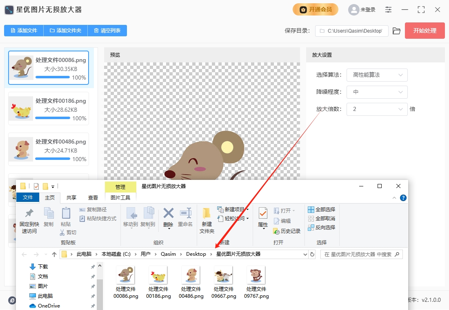Click Select none in ribbon
Viewport: 449px width, 310px height.
click(x=321, y=219)
